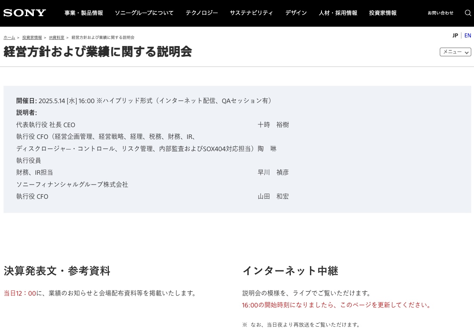Go to デザイン section
The width and height of the screenshot is (474, 333).
pyautogui.click(x=296, y=13)
